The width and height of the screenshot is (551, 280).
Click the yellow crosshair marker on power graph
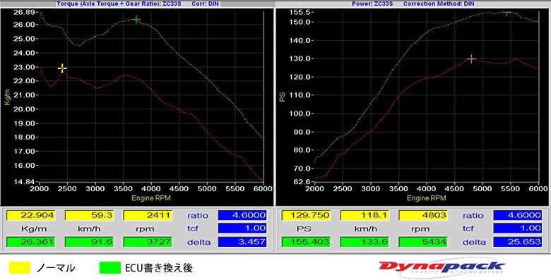pyautogui.click(x=471, y=59)
